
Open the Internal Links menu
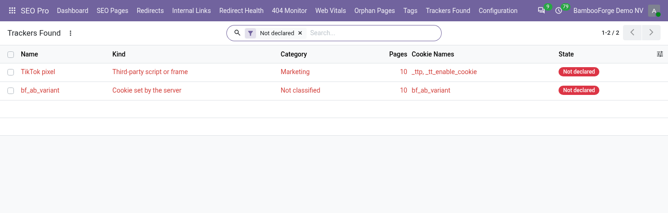click(x=191, y=11)
